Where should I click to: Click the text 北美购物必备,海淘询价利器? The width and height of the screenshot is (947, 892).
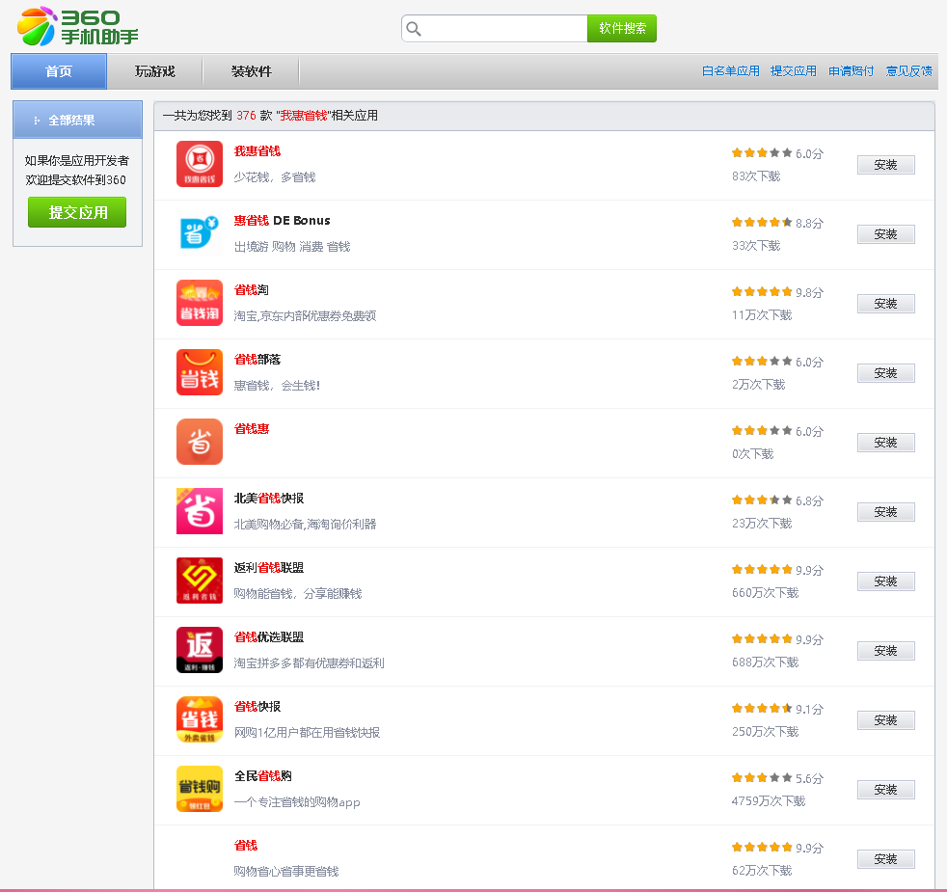305,525
